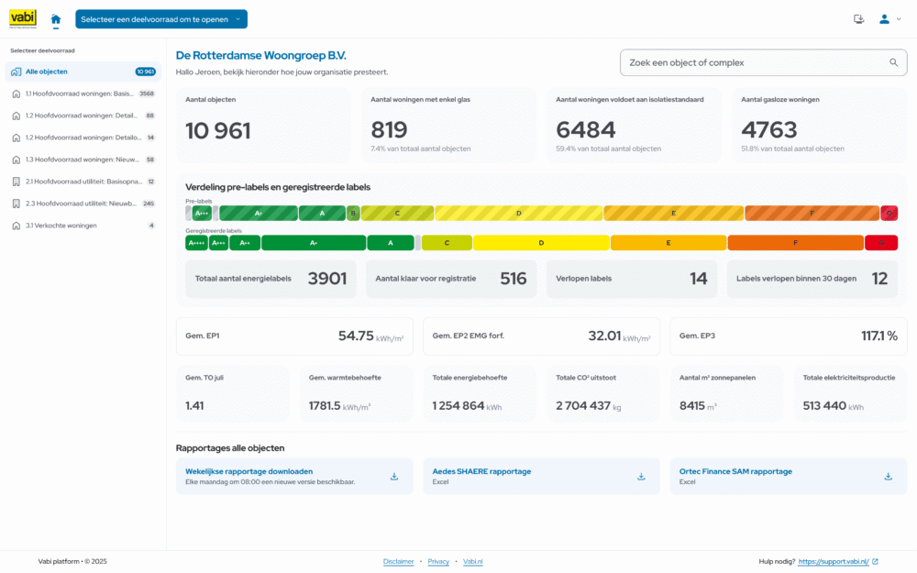This screenshot has height=573, width=917.
Task: Open the user account menu
Action: (889, 19)
